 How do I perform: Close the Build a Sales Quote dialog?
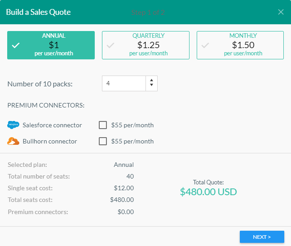pos(281,12)
